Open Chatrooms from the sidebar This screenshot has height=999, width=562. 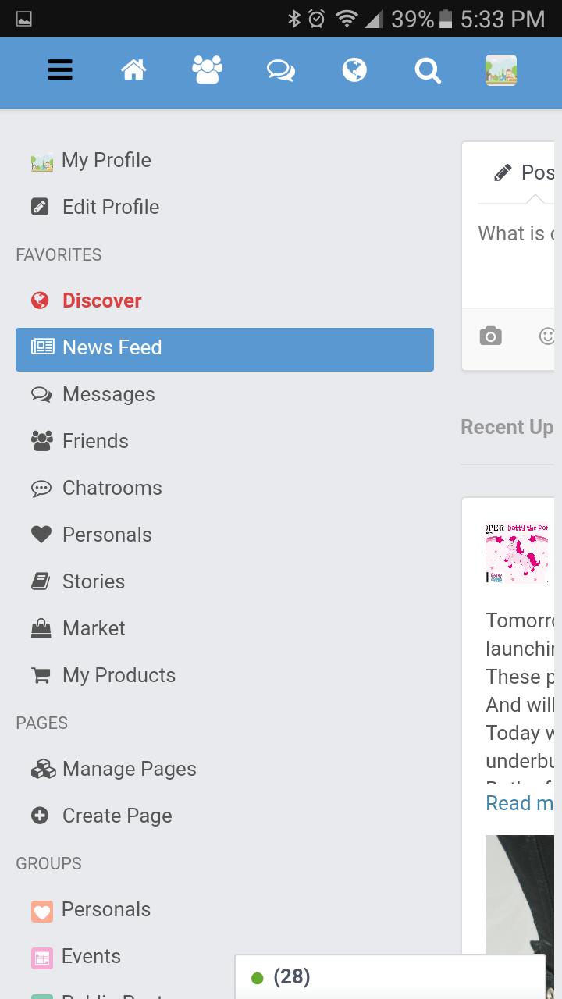[112, 488]
